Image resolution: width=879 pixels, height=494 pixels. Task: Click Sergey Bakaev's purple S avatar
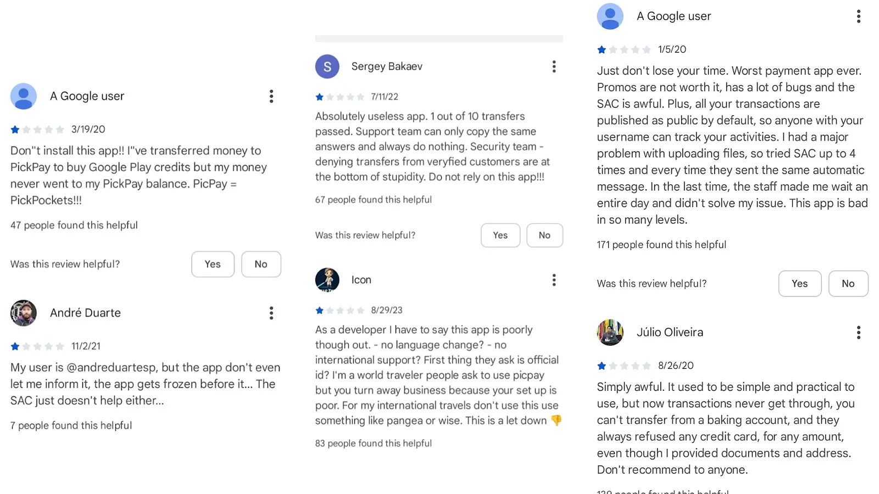coord(327,66)
